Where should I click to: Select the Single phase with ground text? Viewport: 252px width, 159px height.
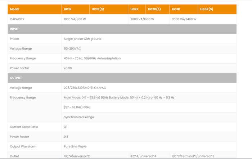[82, 39]
